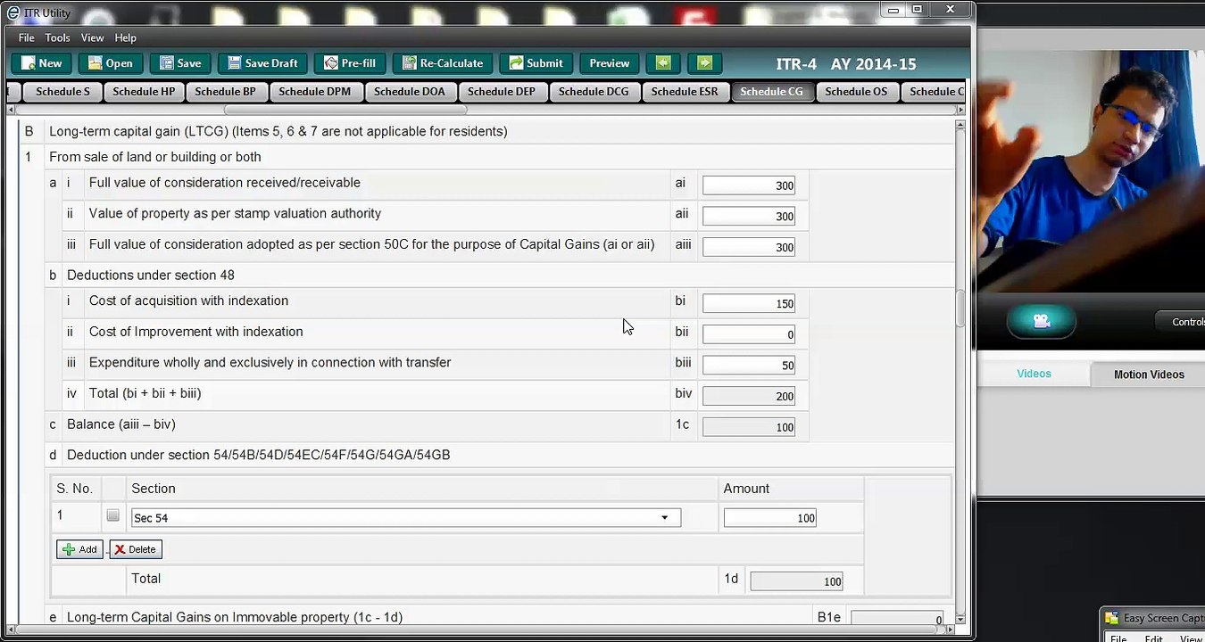Viewport: 1205px width, 642px height.
Task: Re-Calculate the schedule values
Action: point(443,63)
